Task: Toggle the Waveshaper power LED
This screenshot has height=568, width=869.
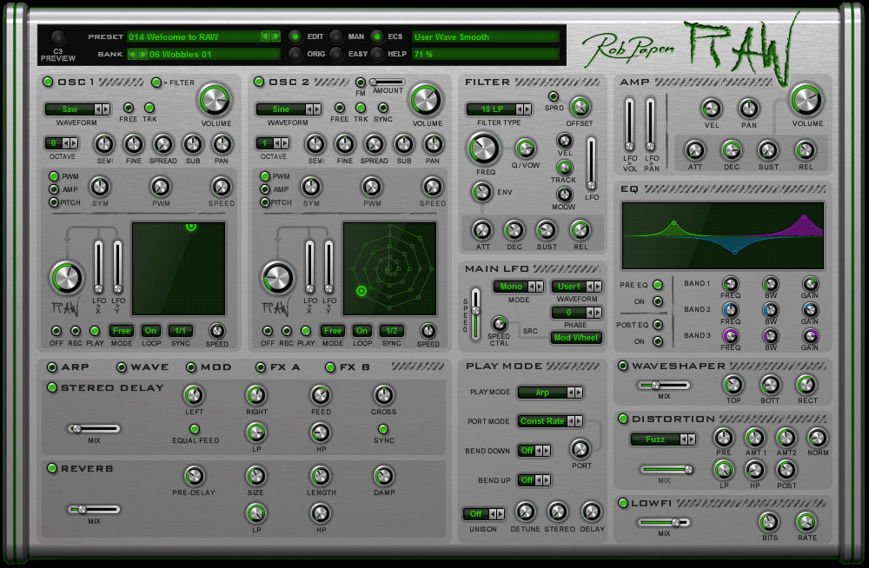Action: [623, 366]
